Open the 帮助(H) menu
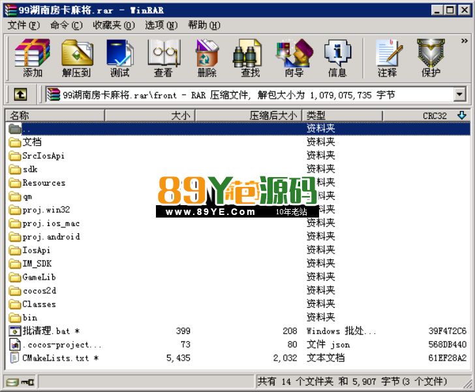Viewport: 475px width, 392px height. (204, 25)
